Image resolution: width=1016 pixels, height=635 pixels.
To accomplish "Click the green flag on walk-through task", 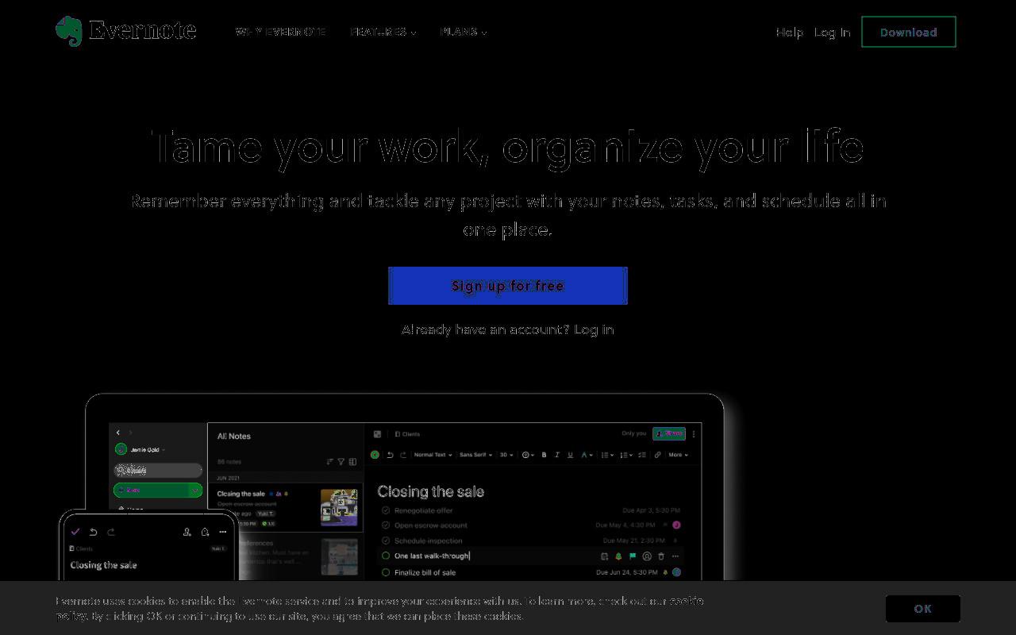I will pyautogui.click(x=633, y=556).
